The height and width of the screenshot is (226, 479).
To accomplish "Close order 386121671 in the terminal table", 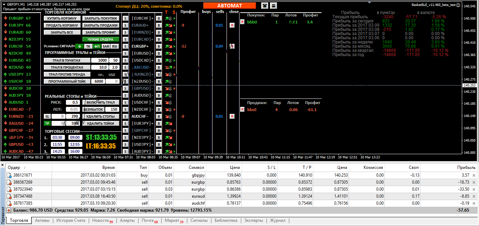I will coord(474,175).
